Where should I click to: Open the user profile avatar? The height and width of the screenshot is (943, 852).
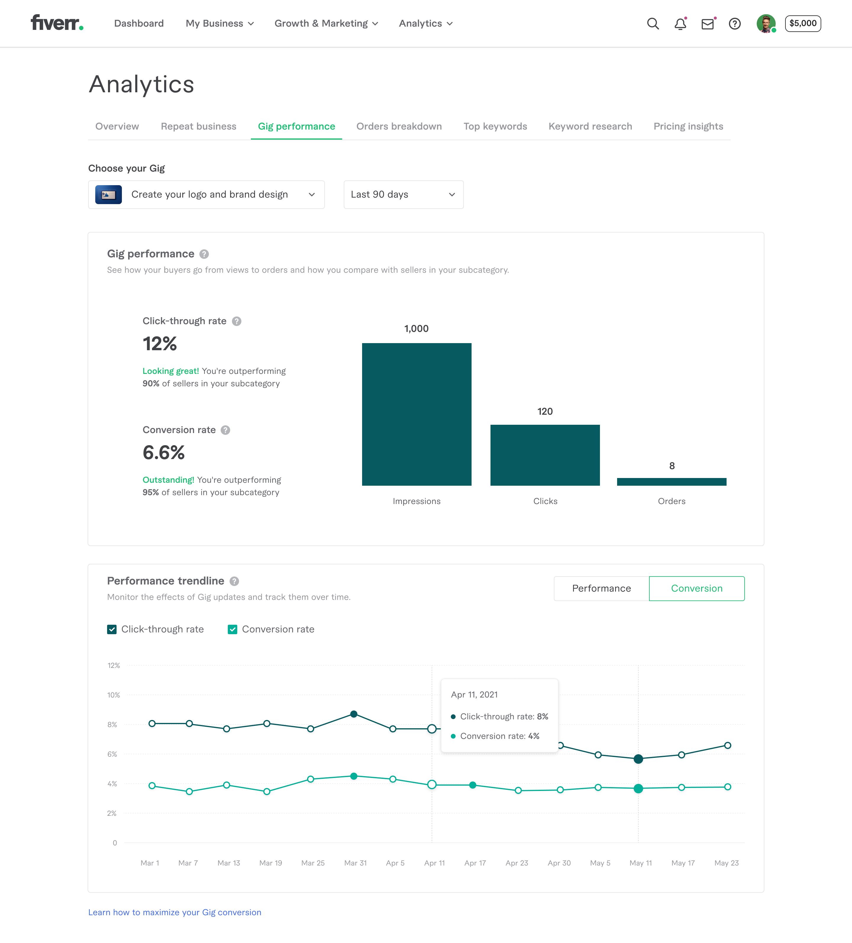[766, 23]
